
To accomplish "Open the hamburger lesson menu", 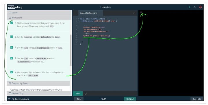I will tap(9, 99).
